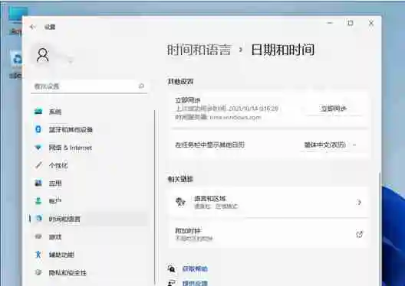This screenshot has width=405, height=286.
Task: Maximize the Settings window
Action: (x=351, y=23)
